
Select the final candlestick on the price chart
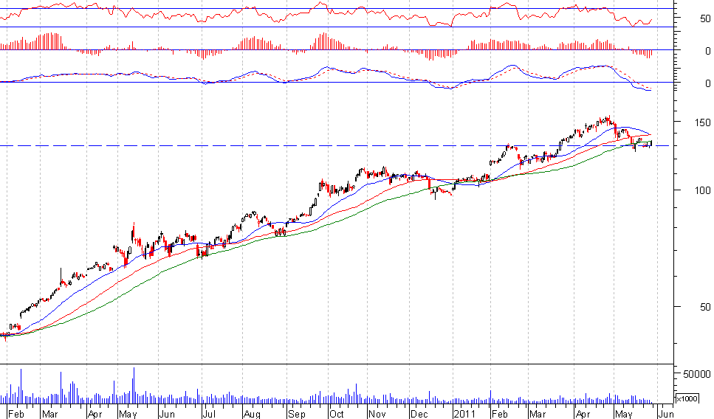pos(652,143)
